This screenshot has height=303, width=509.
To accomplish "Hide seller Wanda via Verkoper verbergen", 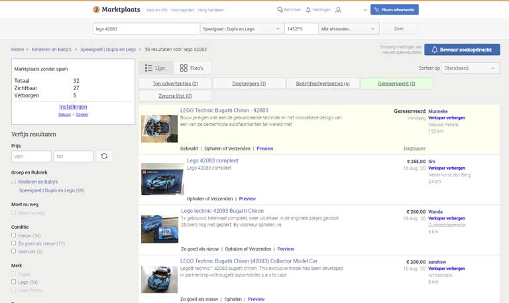I will click(447, 219).
